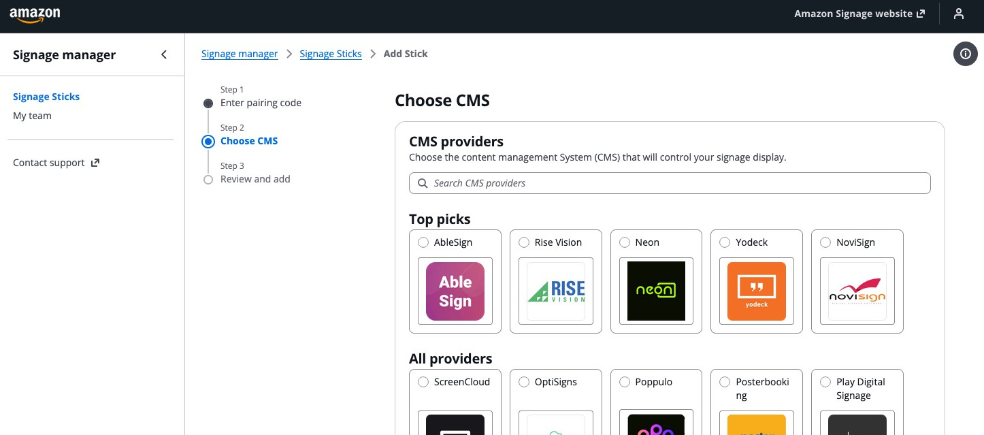Viewport: 984px width, 435px height.
Task: Click the Play Digital Signage logo thumbnail
Action: pyautogui.click(x=857, y=425)
